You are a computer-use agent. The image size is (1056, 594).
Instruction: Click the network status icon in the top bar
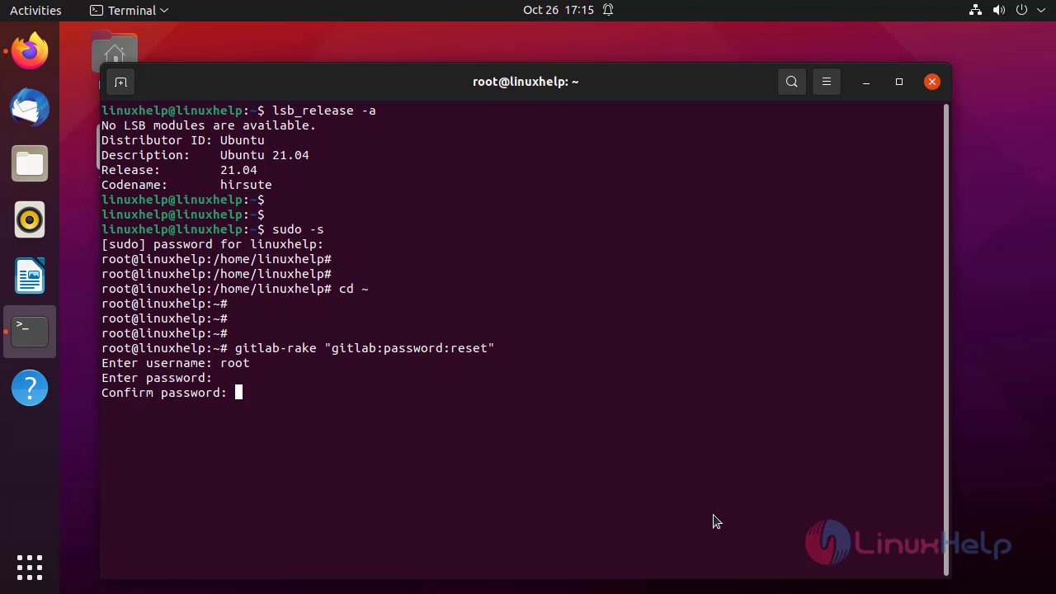pyautogui.click(x=976, y=11)
